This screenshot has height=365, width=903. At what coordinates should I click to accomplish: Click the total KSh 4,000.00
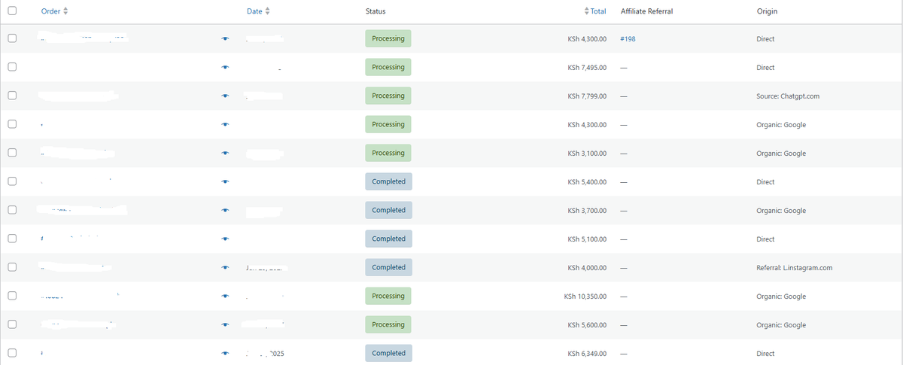[587, 268]
